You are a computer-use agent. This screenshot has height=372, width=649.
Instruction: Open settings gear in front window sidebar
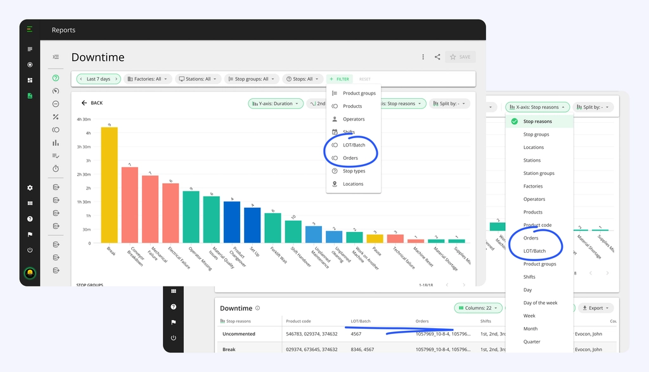30,188
